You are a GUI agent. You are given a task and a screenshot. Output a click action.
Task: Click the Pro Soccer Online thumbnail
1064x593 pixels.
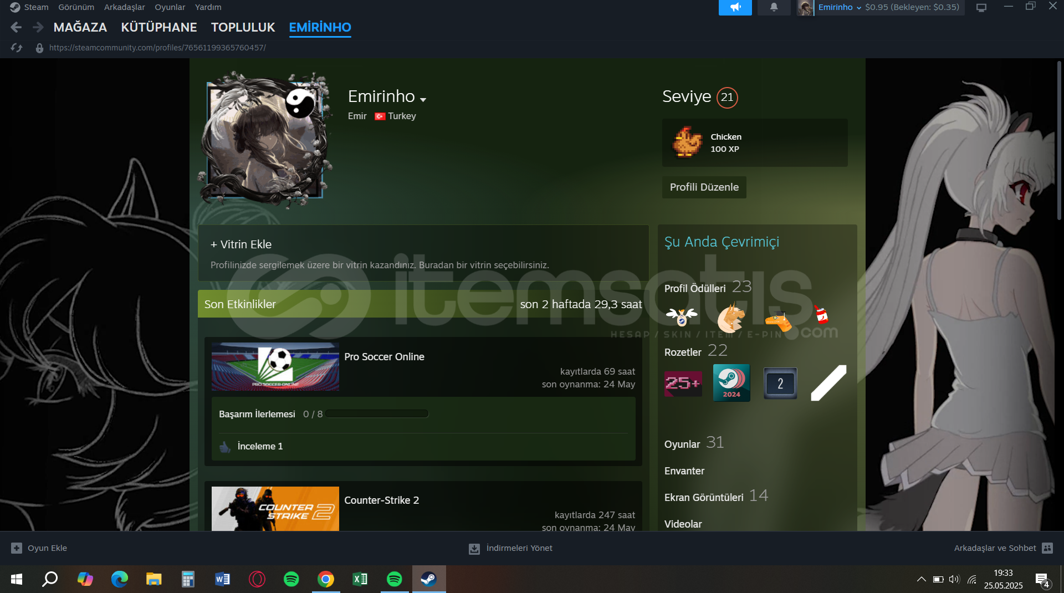pos(275,367)
